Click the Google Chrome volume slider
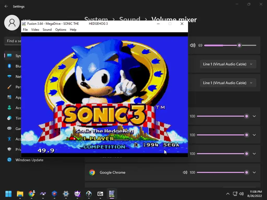This screenshot has height=200, width=267. pos(223,172)
